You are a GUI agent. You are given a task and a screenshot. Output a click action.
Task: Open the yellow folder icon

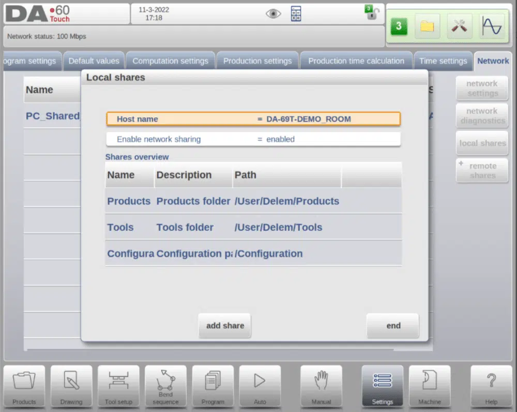point(428,26)
